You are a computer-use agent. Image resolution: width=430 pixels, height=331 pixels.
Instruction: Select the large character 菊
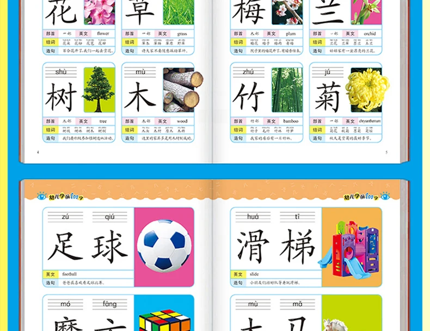(x=328, y=97)
